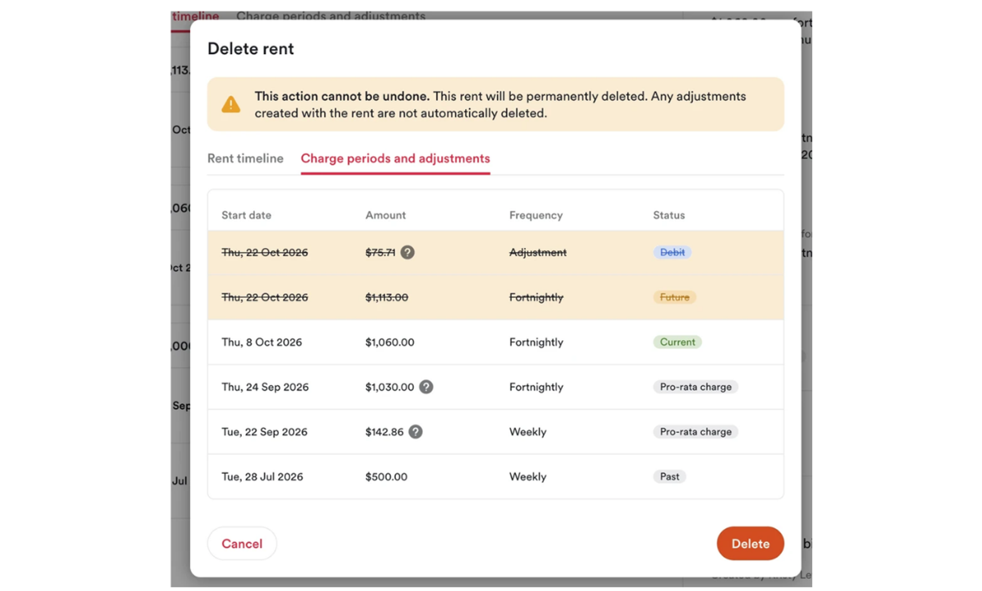The height and width of the screenshot is (591, 982).
Task: Click the Amount column header
Action: pyautogui.click(x=386, y=215)
